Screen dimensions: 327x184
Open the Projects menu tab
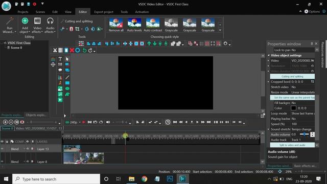(23, 12)
